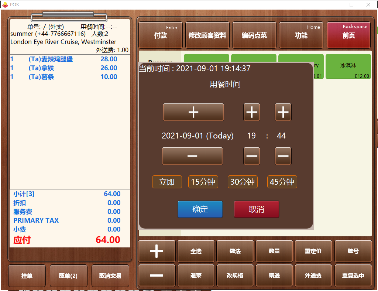Click the 取单(2) retrieve order button
This screenshot has width=378, height=291.
tap(68, 276)
